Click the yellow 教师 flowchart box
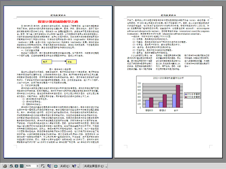This screenshot has width=226, height=169. [x=47, y=62]
